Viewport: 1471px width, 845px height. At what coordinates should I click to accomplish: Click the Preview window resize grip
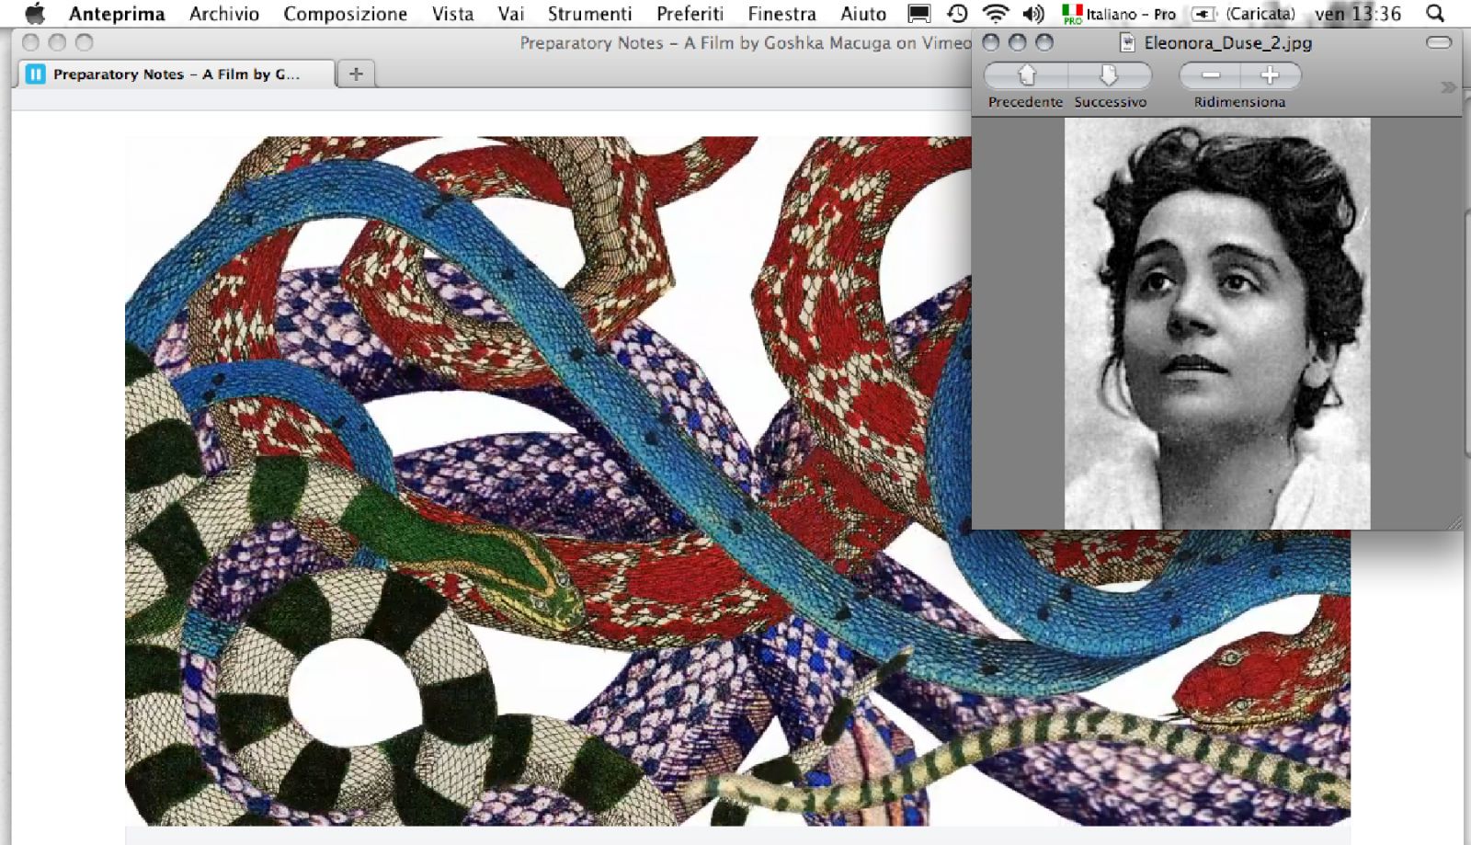click(1454, 522)
